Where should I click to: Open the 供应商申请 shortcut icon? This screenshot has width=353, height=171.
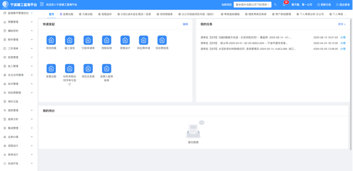click(143, 40)
